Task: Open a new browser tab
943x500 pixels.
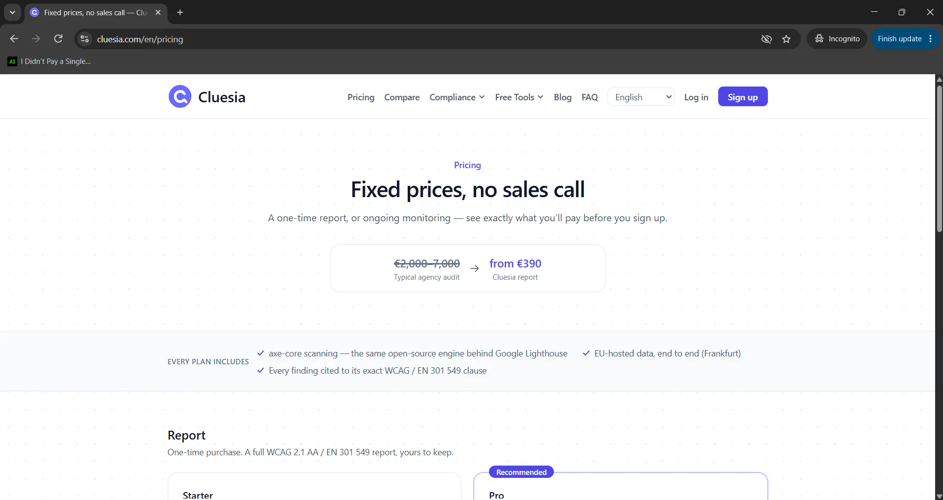Action: 180,12
